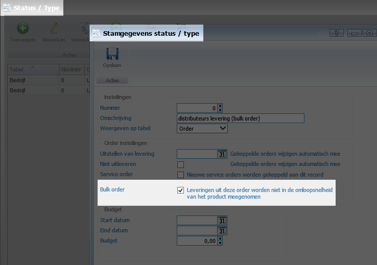Open calendar for Uitstellen van levering

tap(222, 154)
